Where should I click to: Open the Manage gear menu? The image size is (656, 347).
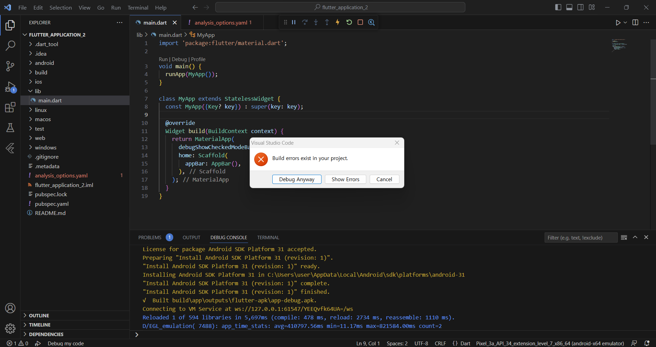pyautogui.click(x=10, y=329)
